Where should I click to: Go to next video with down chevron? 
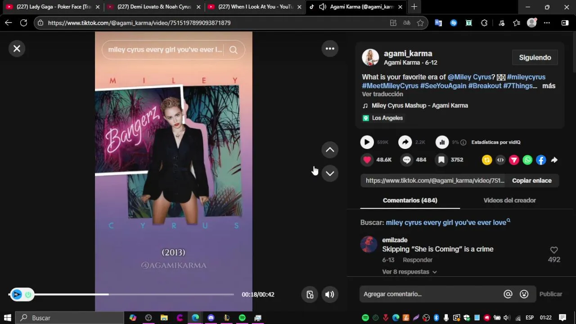(x=330, y=173)
